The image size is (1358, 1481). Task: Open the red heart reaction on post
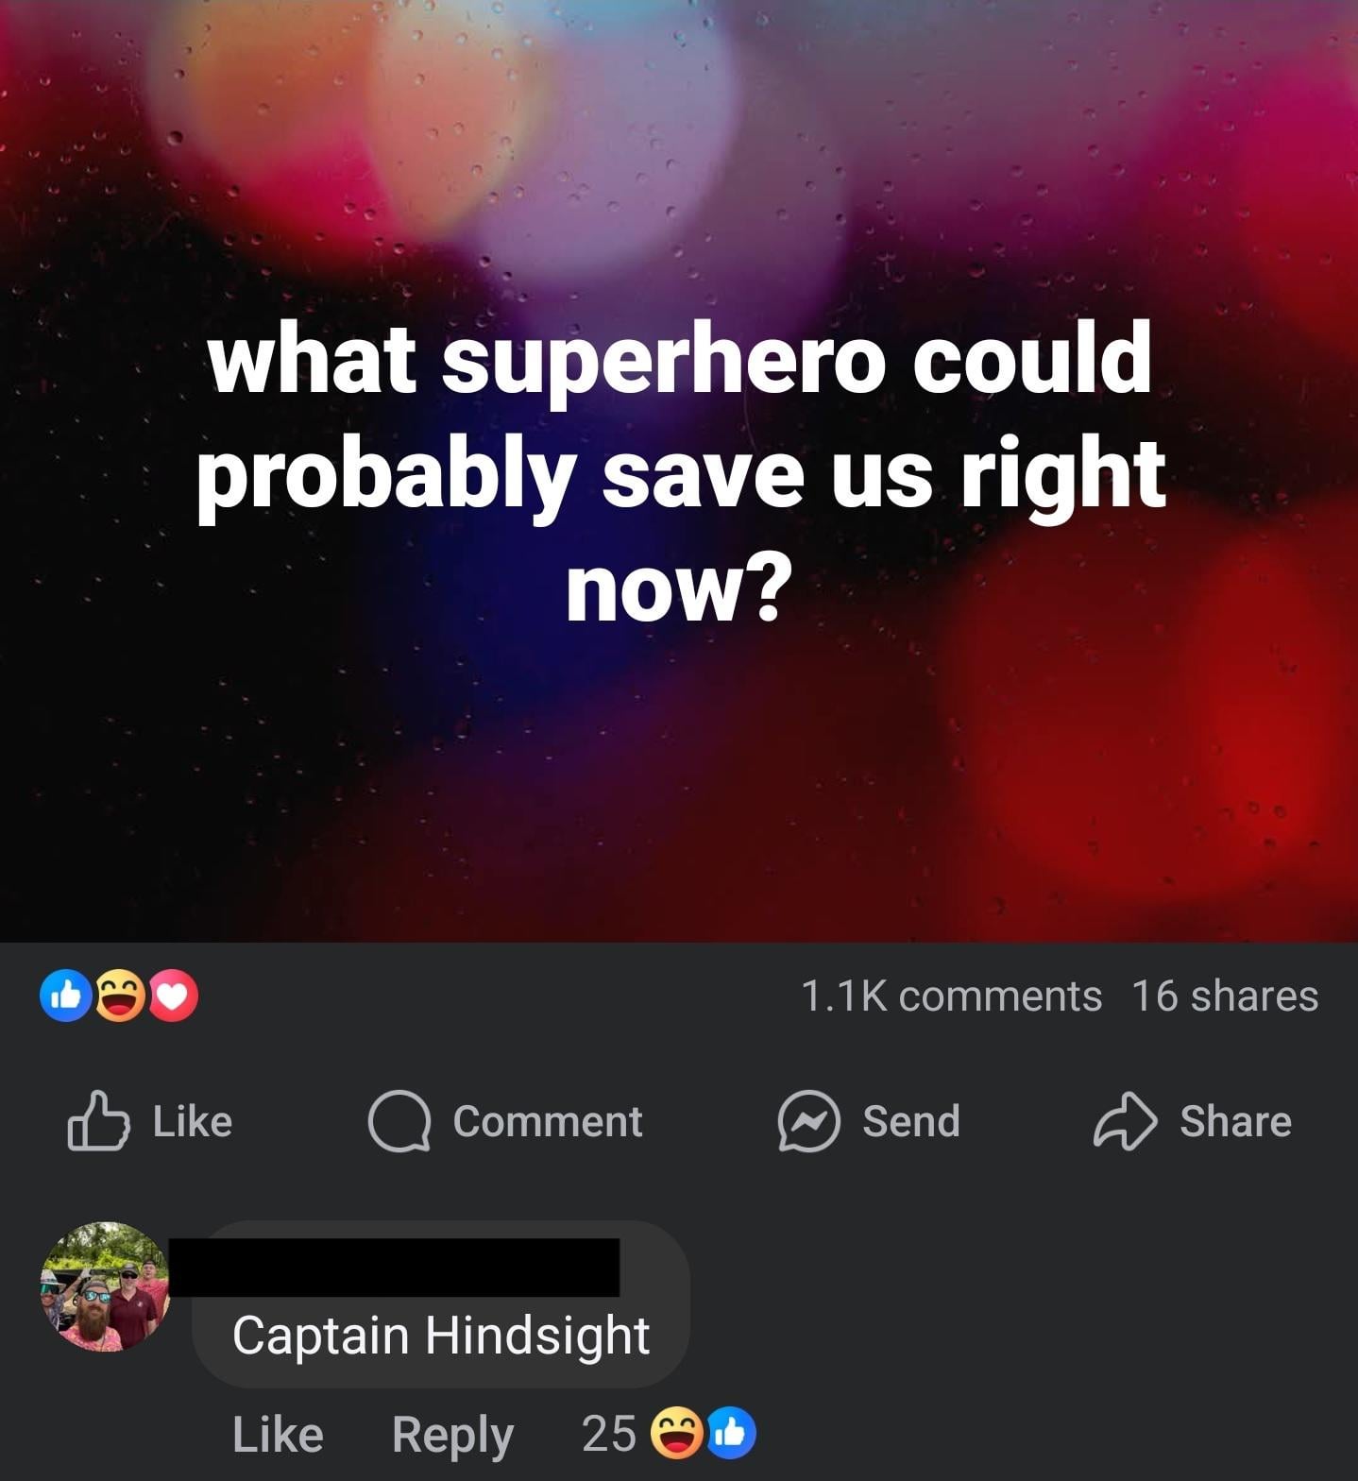[172, 996]
